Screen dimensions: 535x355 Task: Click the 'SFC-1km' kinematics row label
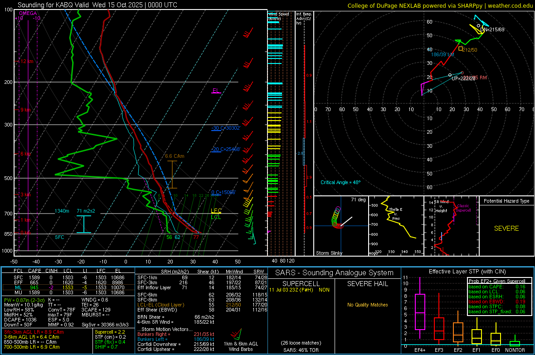coord(147,277)
